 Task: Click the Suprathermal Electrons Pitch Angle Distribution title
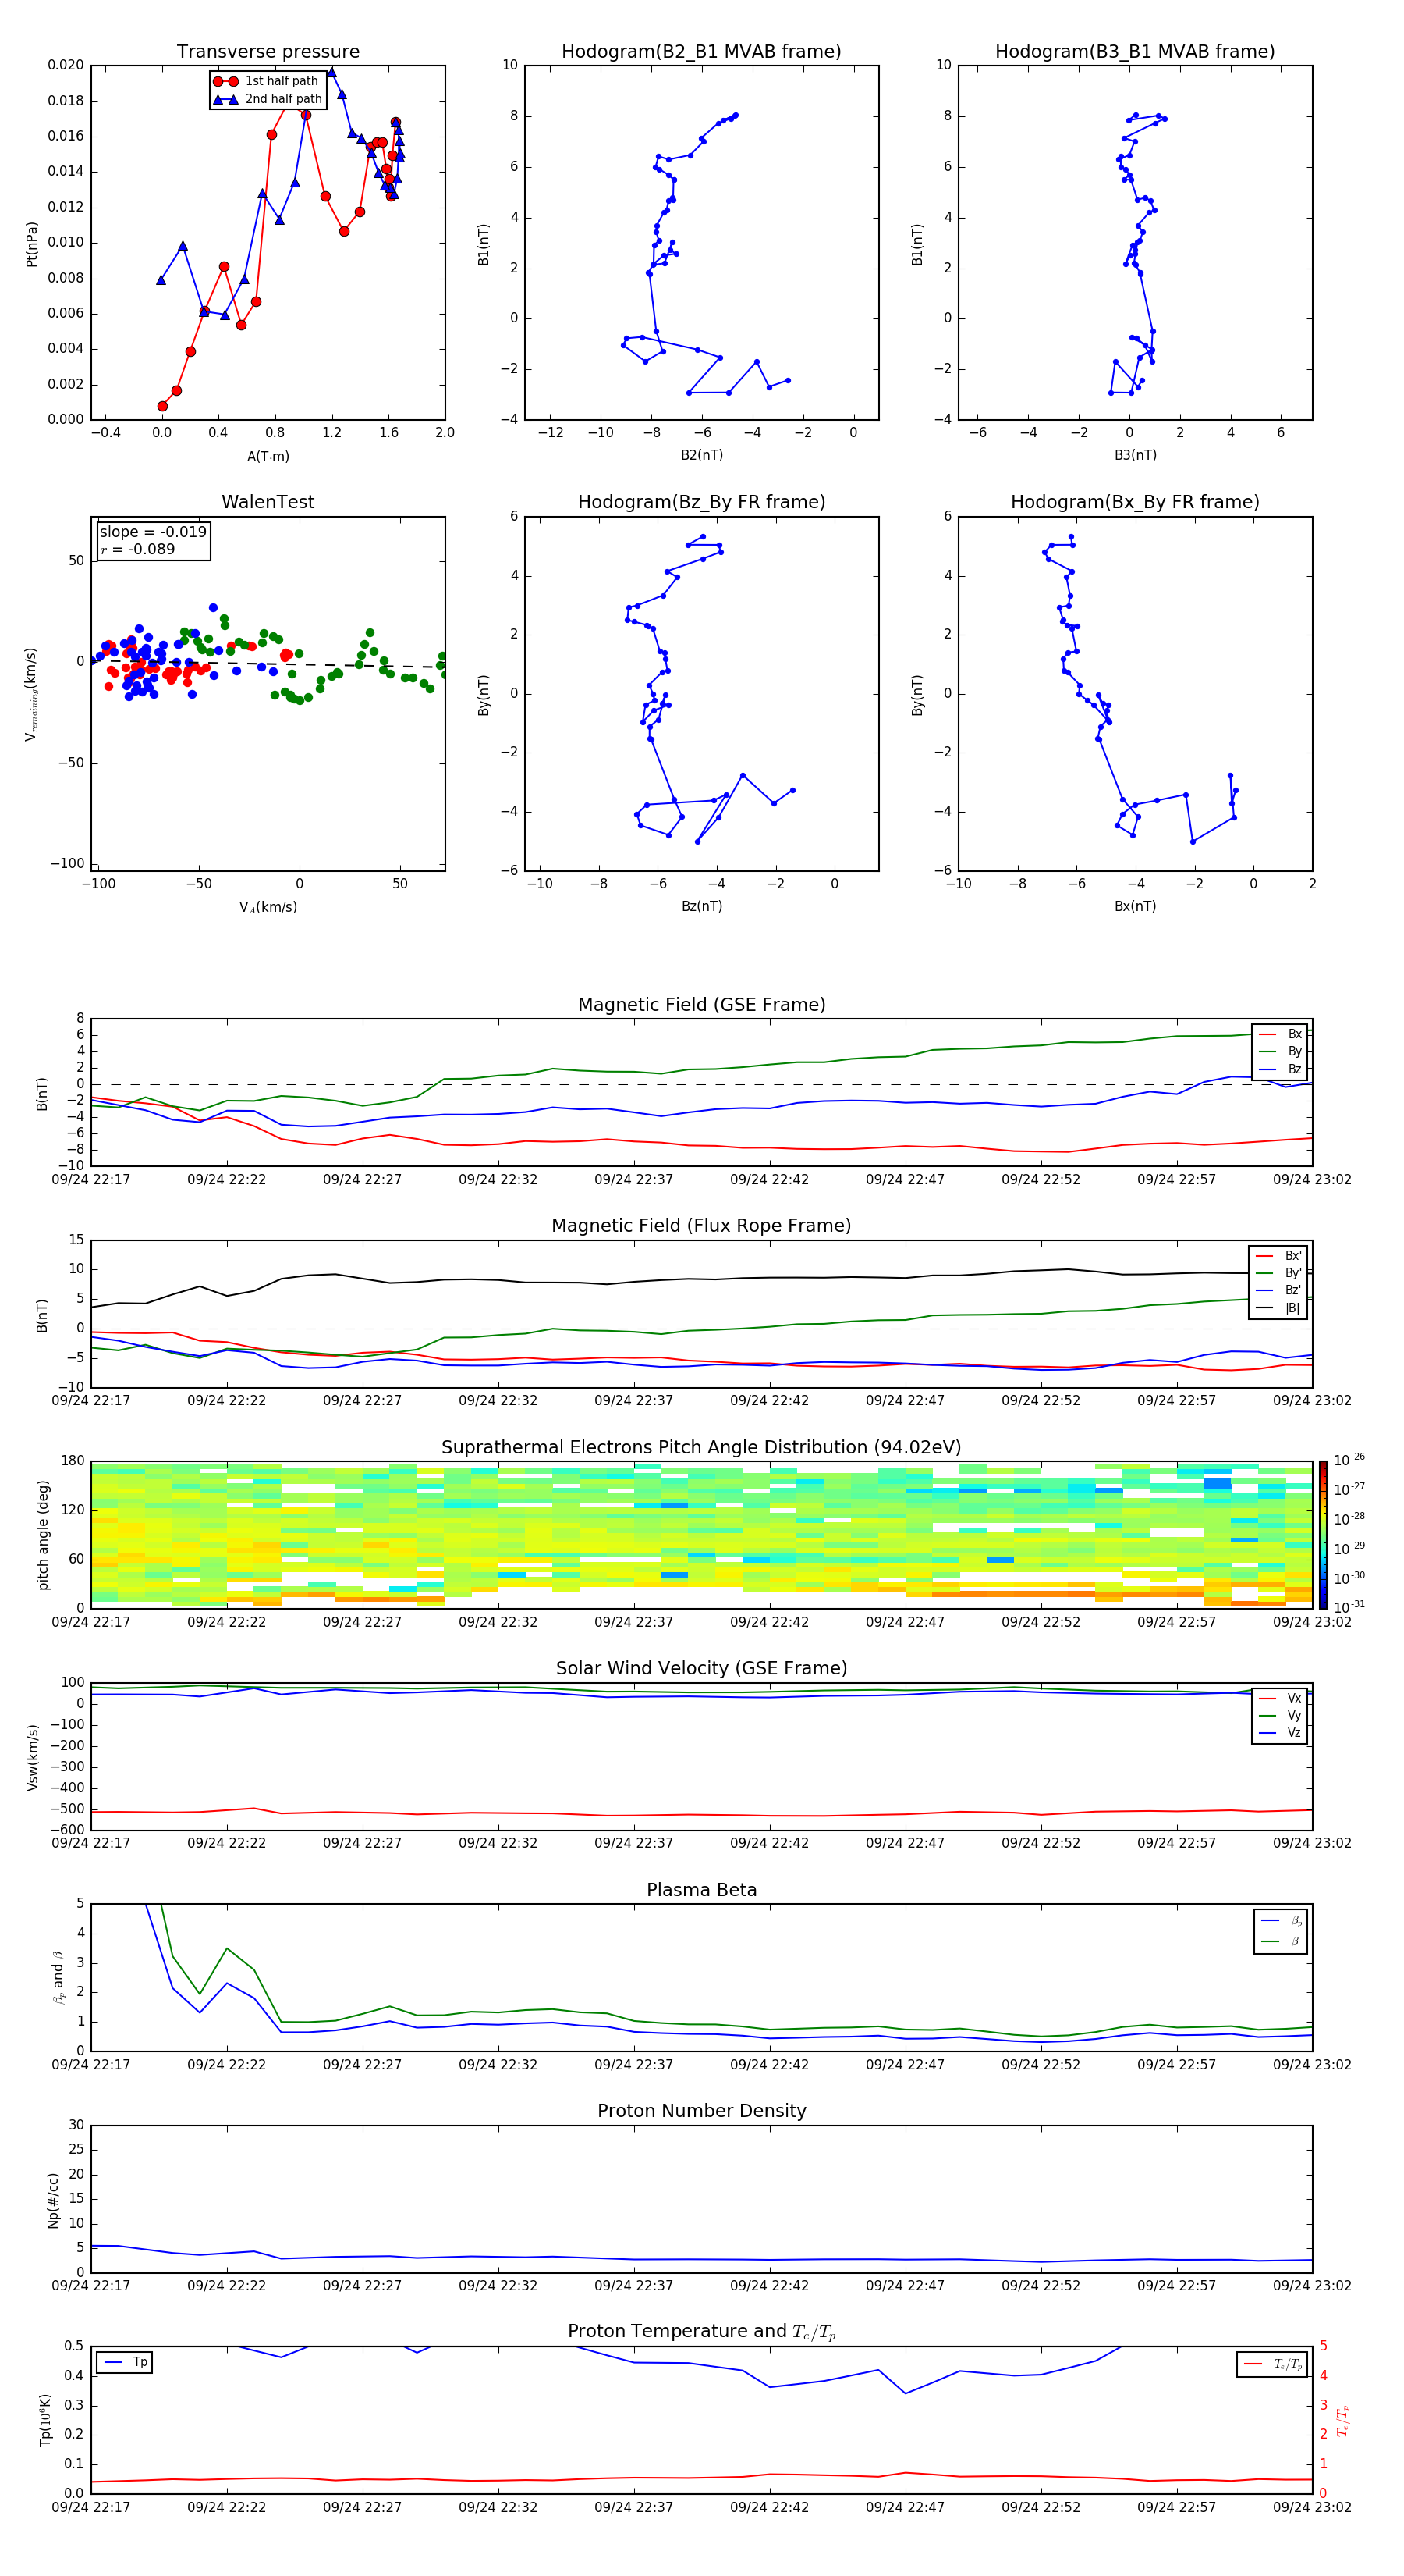[x=701, y=1448]
